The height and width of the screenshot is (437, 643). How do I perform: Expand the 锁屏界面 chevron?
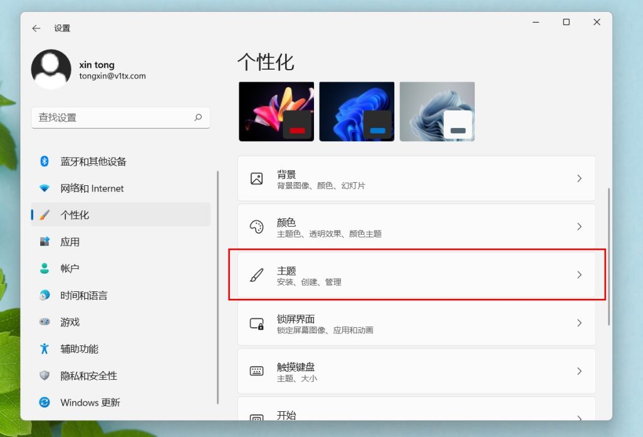(x=580, y=323)
